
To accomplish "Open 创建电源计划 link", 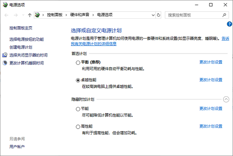I will [21, 47].
